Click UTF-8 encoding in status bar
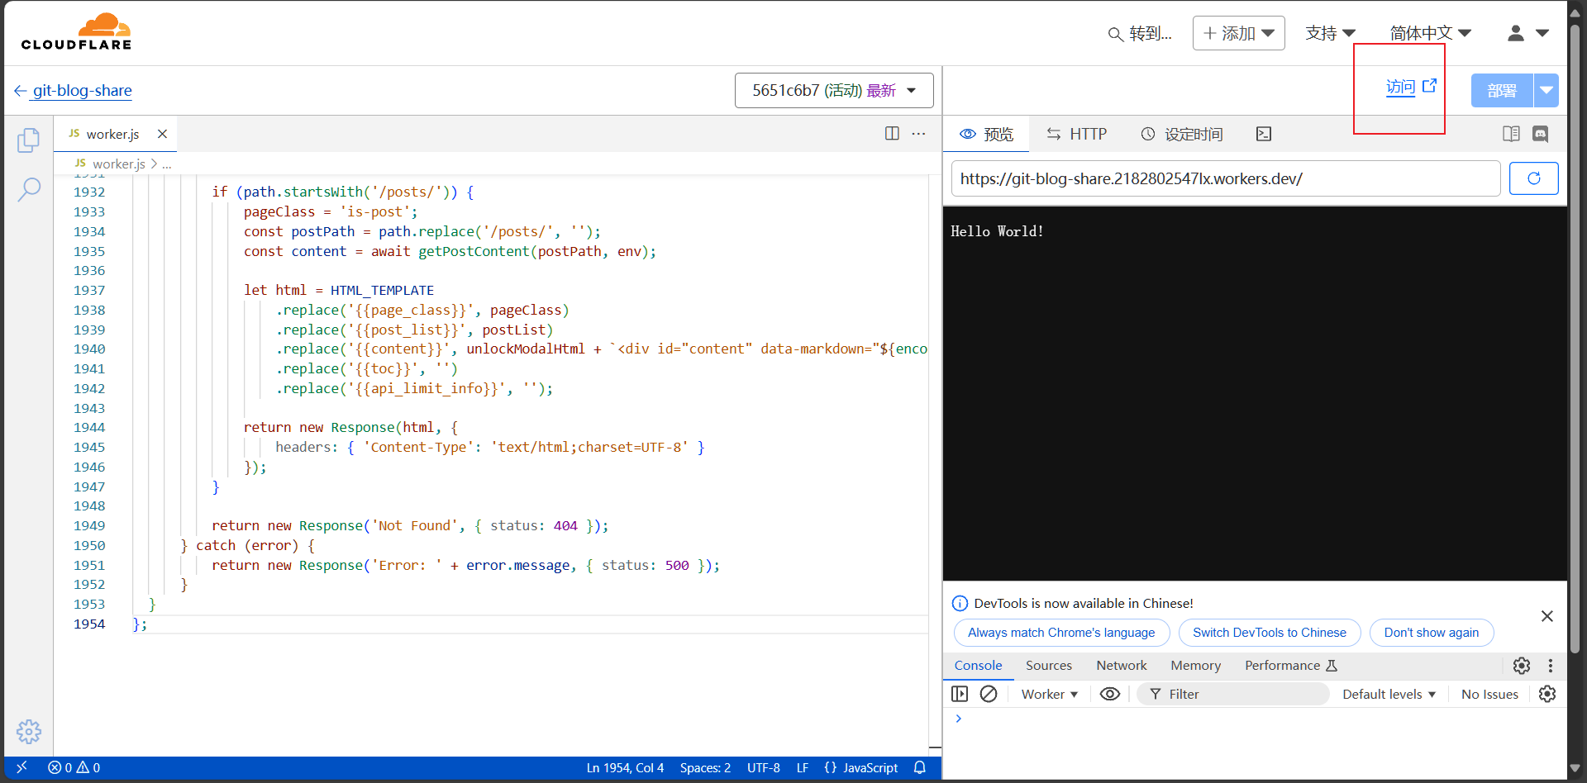The image size is (1587, 783). click(763, 767)
